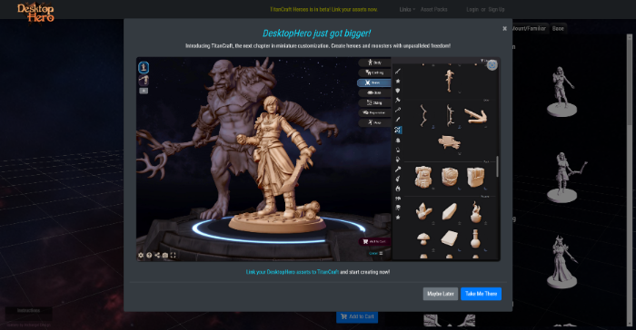Click the TitanCraft preview image in the dialog
This screenshot has height=330, width=636.
click(318, 159)
